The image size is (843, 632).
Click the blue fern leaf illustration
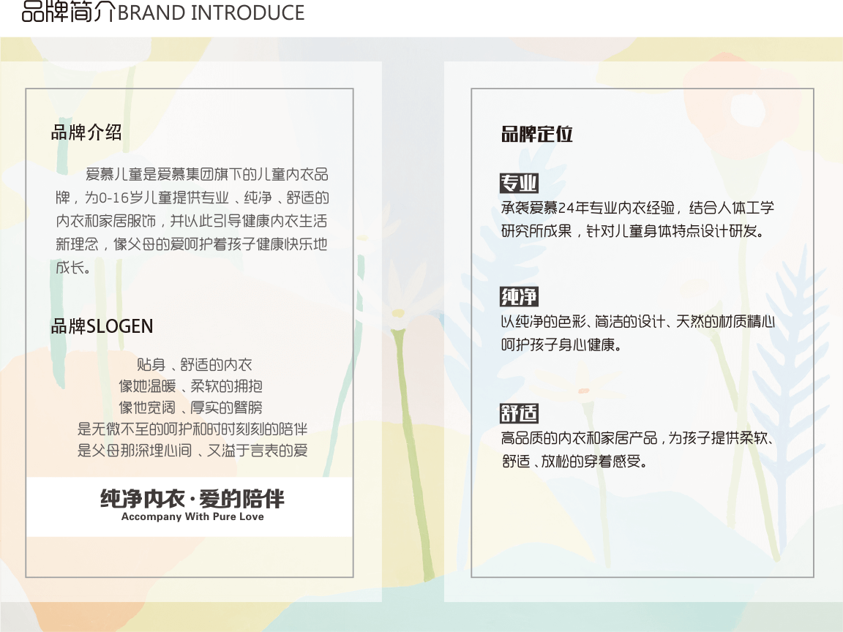794,329
